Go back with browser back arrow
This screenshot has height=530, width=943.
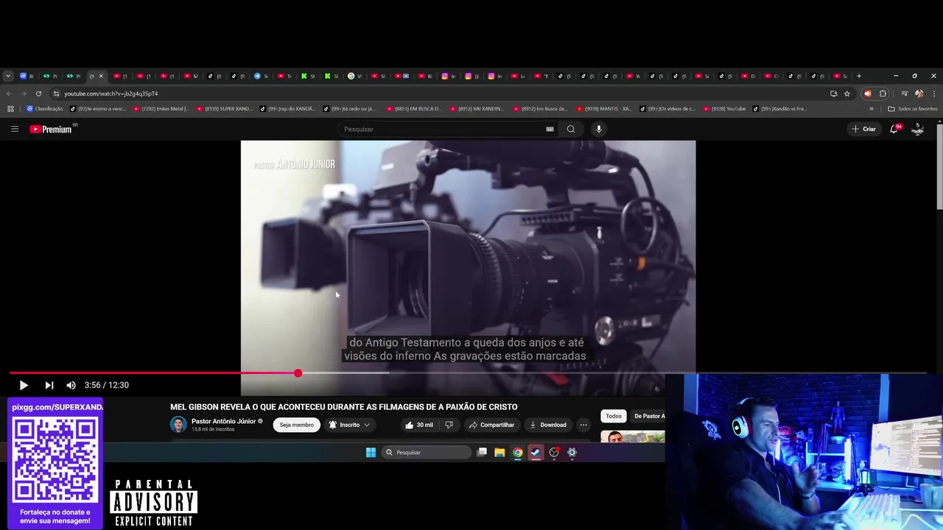[x=9, y=93]
